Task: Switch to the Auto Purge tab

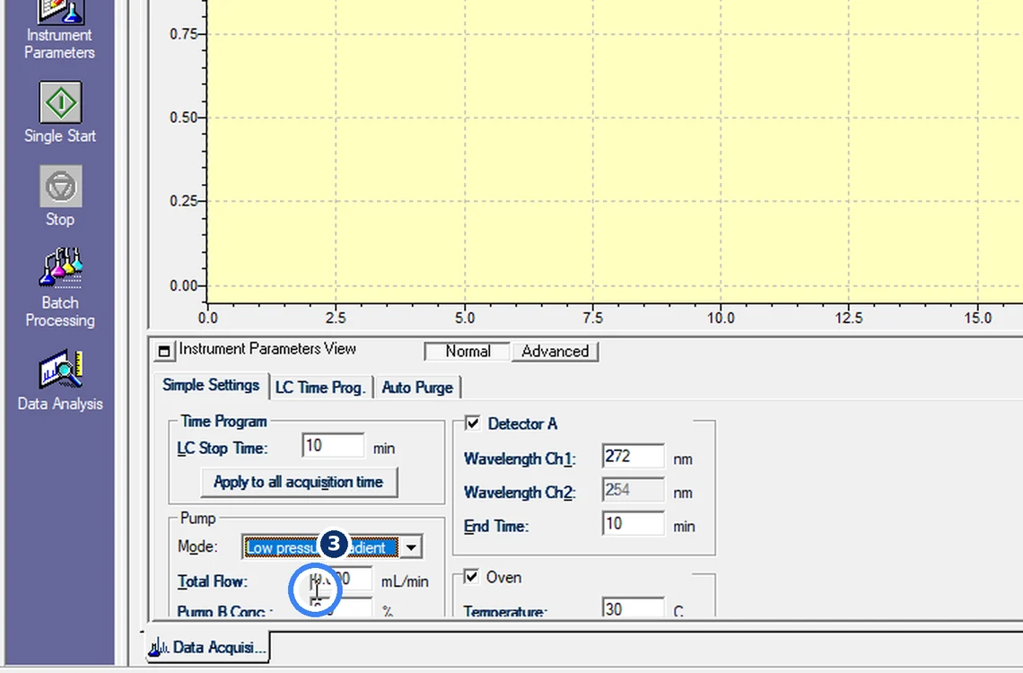Action: (417, 388)
